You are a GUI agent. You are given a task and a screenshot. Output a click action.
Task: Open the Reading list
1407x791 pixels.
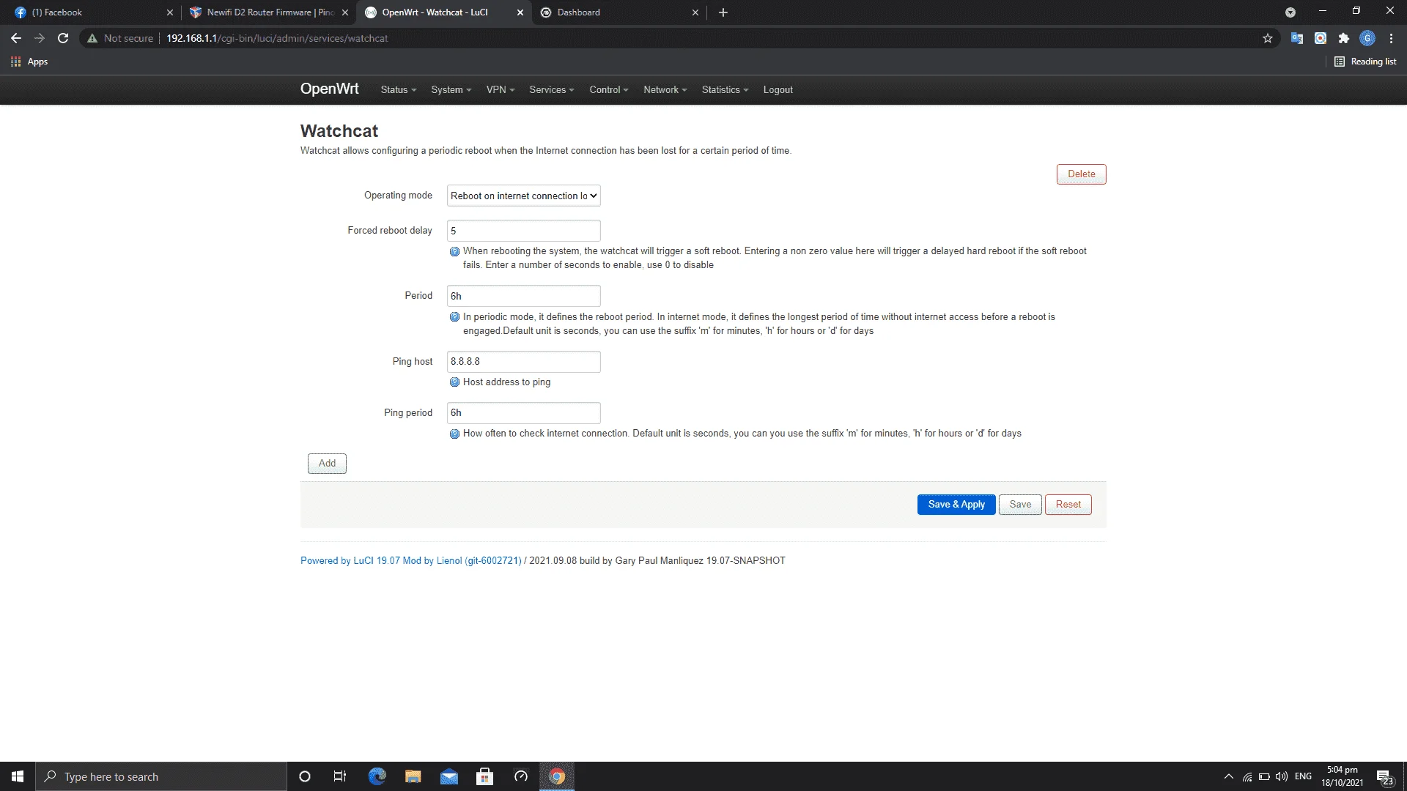(x=1365, y=62)
